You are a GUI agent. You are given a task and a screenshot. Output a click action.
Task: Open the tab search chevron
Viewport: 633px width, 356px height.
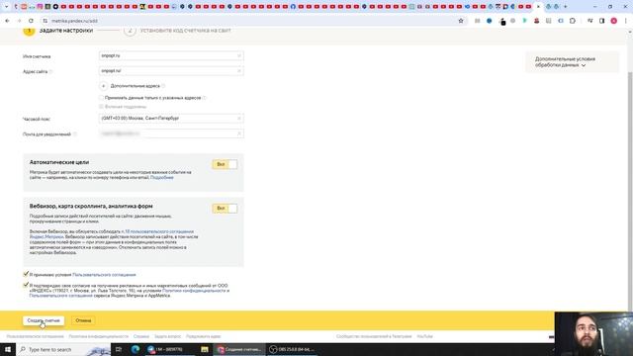tap(6, 7)
